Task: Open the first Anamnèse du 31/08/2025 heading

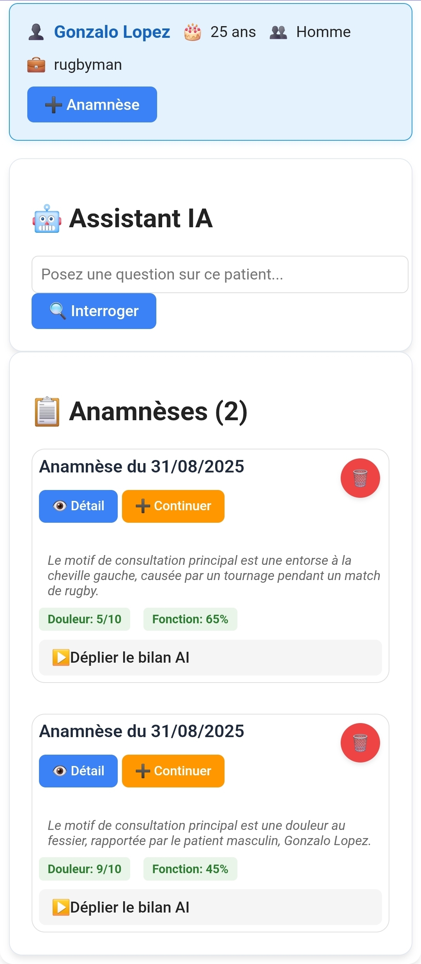Action: [x=142, y=466]
